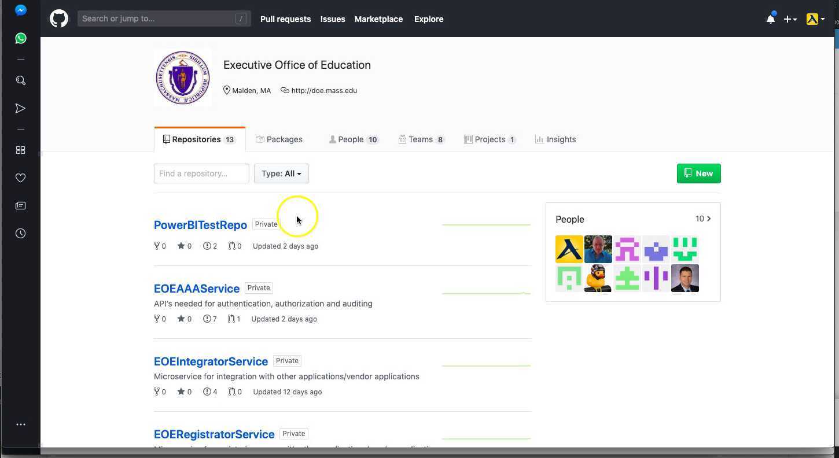
Task: Open the sidebar three-dots more menu
Action: point(20,424)
